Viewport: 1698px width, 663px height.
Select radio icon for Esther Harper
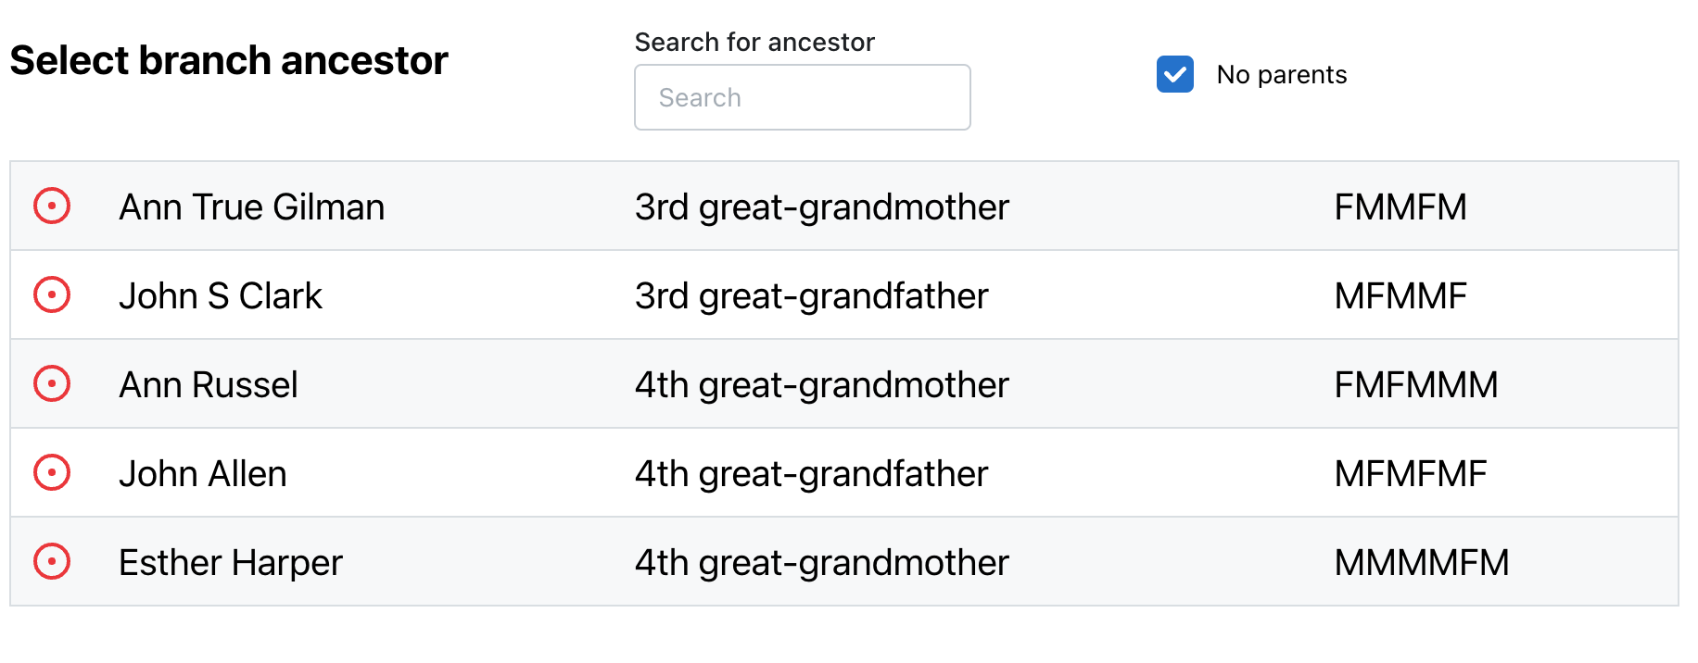coord(52,561)
